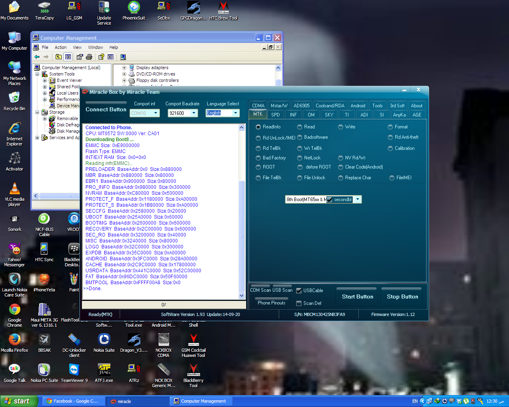The width and height of the screenshot is (509, 407).
Task: Launch Internet Explorer from the desktop
Action: (x=14, y=134)
